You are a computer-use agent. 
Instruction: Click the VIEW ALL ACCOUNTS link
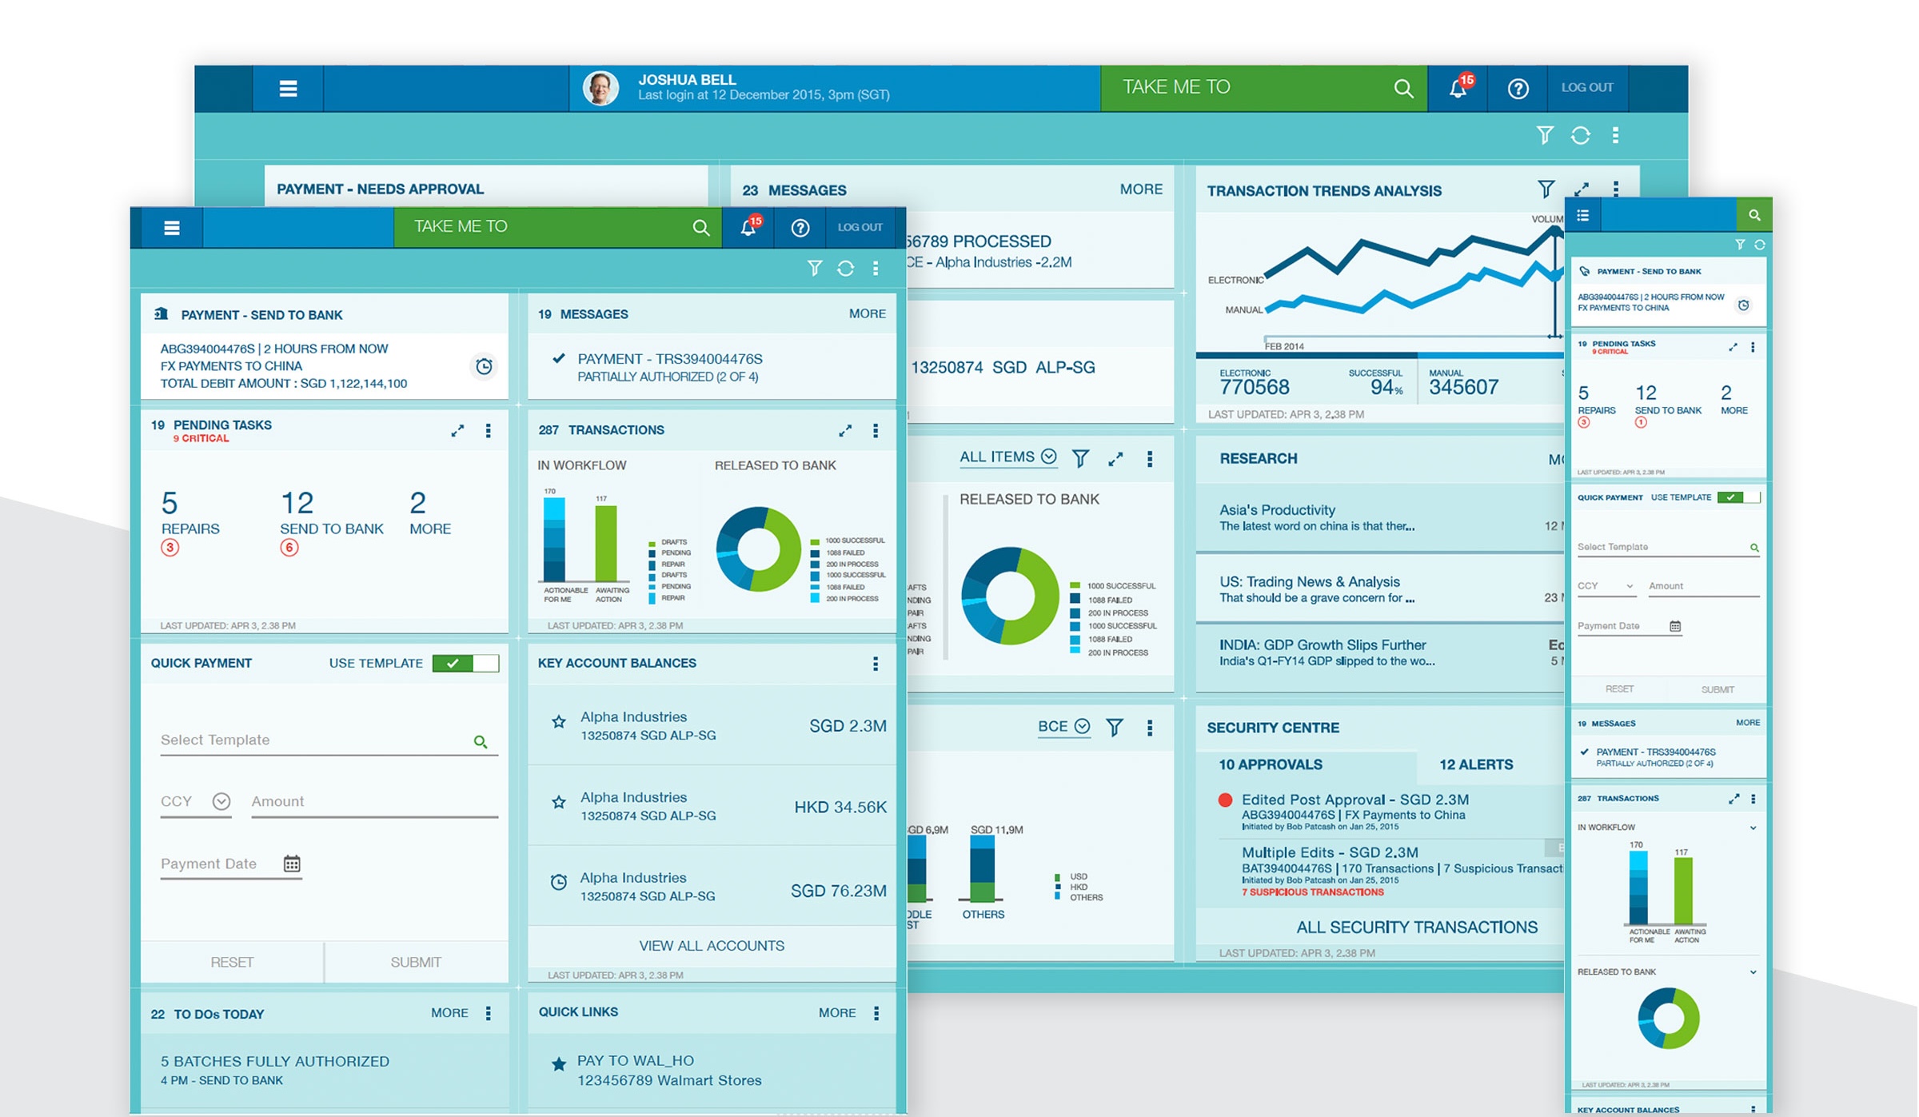(x=711, y=945)
